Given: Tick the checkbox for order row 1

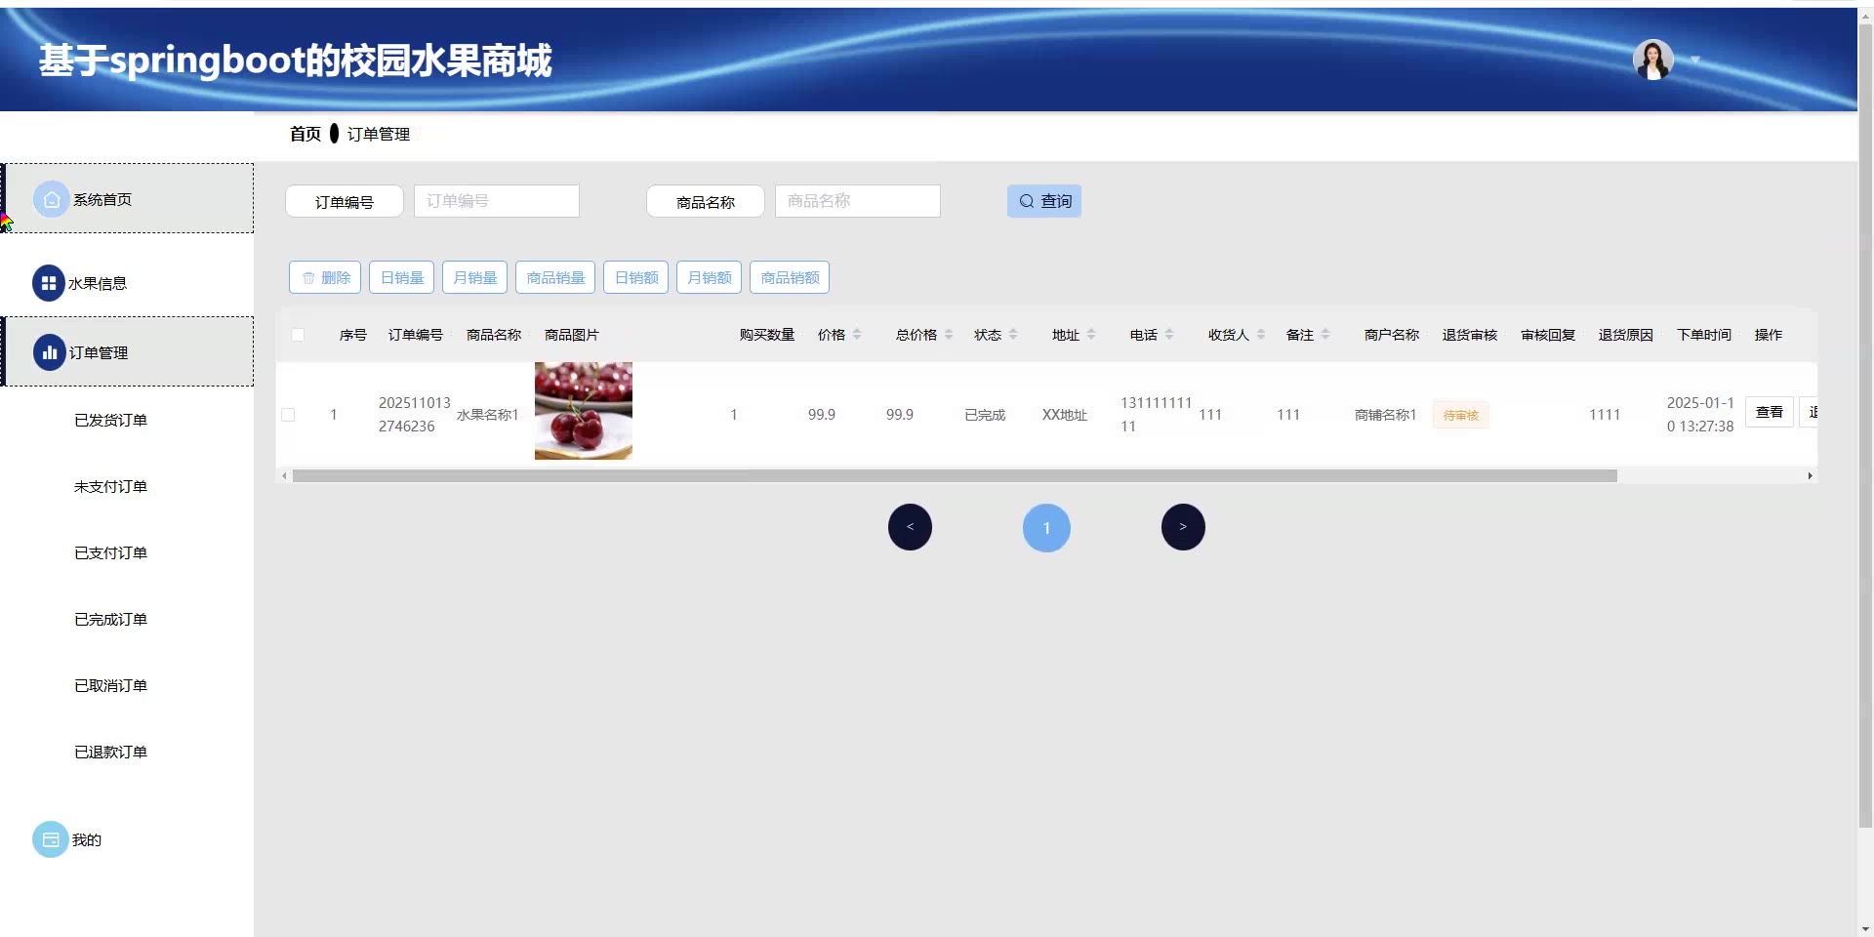Looking at the screenshot, I should click(x=288, y=415).
